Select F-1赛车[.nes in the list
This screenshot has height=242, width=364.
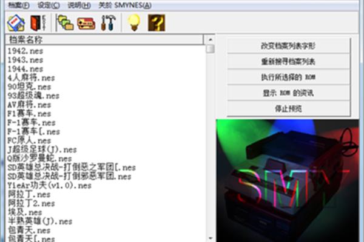[33, 132]
